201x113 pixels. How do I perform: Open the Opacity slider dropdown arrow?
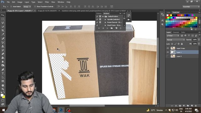(199, 40)
